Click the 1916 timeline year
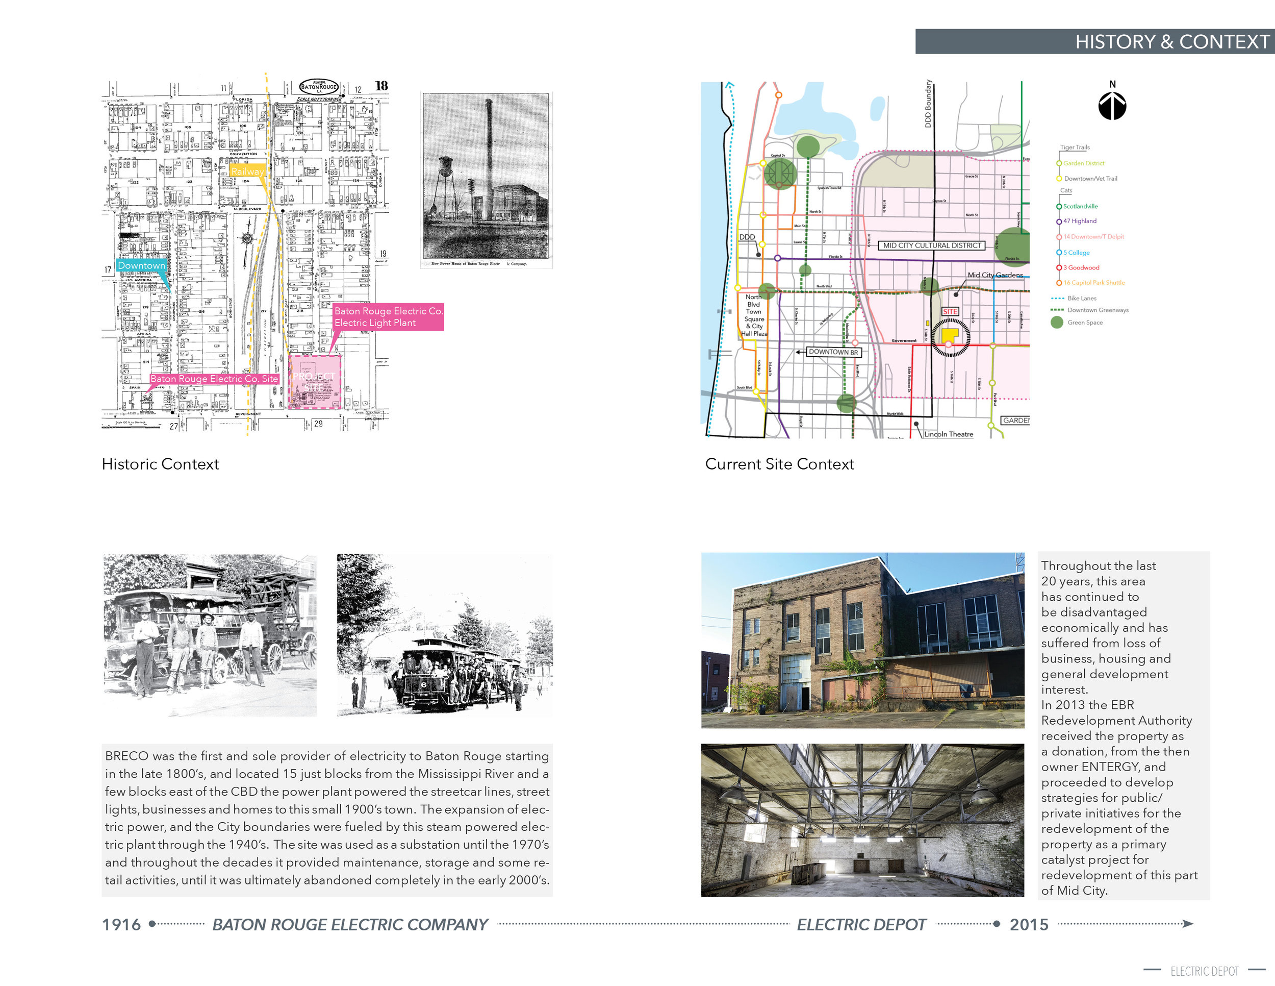This screenshot has height=986, width=1275. 121,924
